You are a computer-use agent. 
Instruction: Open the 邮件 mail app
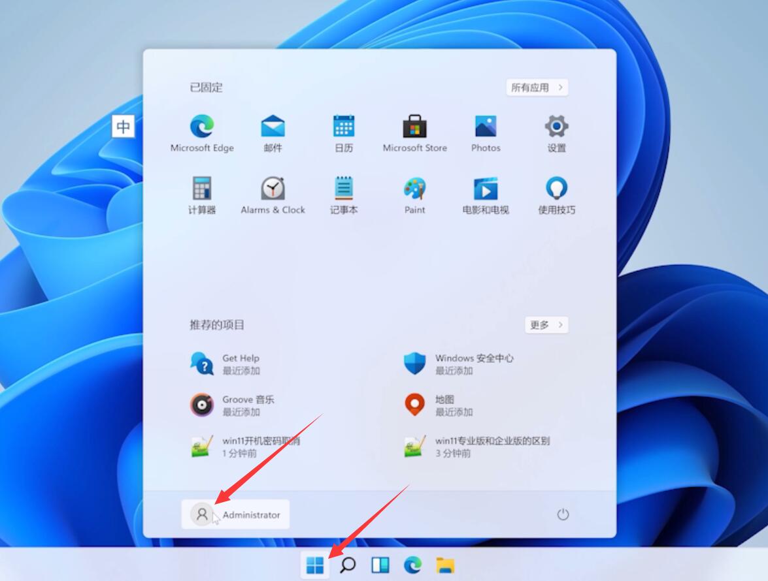pos(273,134)
